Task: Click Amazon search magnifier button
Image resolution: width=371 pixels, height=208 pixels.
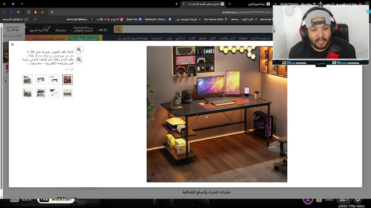Action: click(118, 29)
